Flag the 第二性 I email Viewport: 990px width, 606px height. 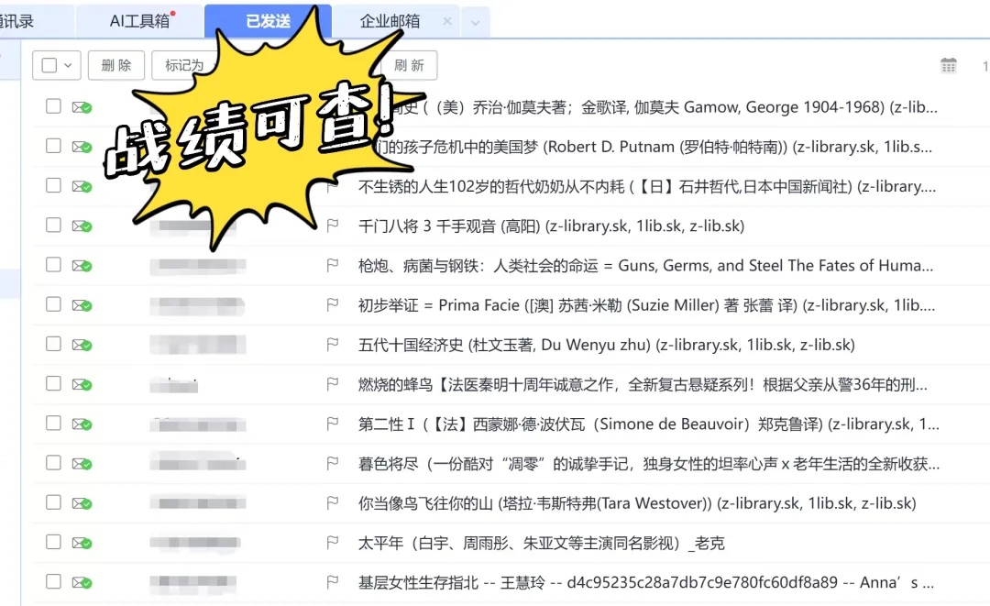[333, 424]
